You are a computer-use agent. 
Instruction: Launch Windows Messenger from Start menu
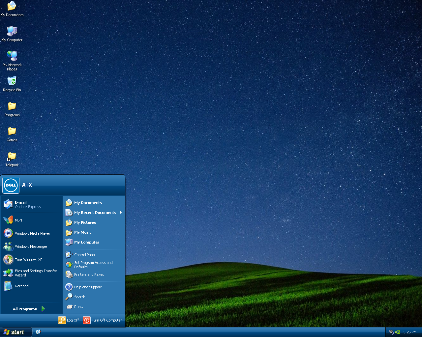[31, 246]
